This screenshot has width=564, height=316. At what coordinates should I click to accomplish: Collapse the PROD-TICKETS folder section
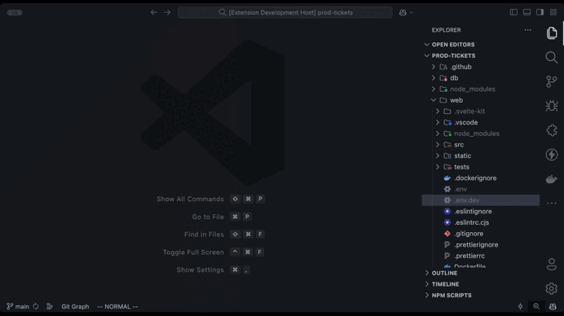click(x=426, y=55)
